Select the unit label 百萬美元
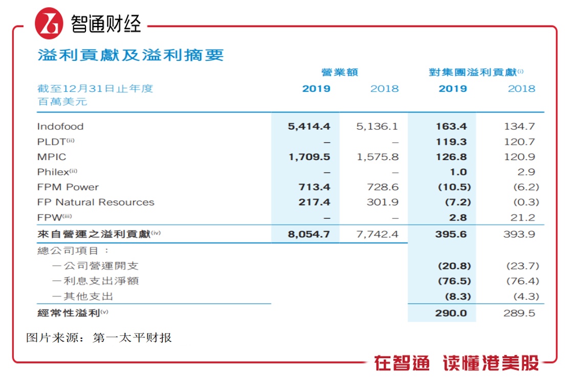This screenshot has height=389, width=574. [x=62, y=102]
